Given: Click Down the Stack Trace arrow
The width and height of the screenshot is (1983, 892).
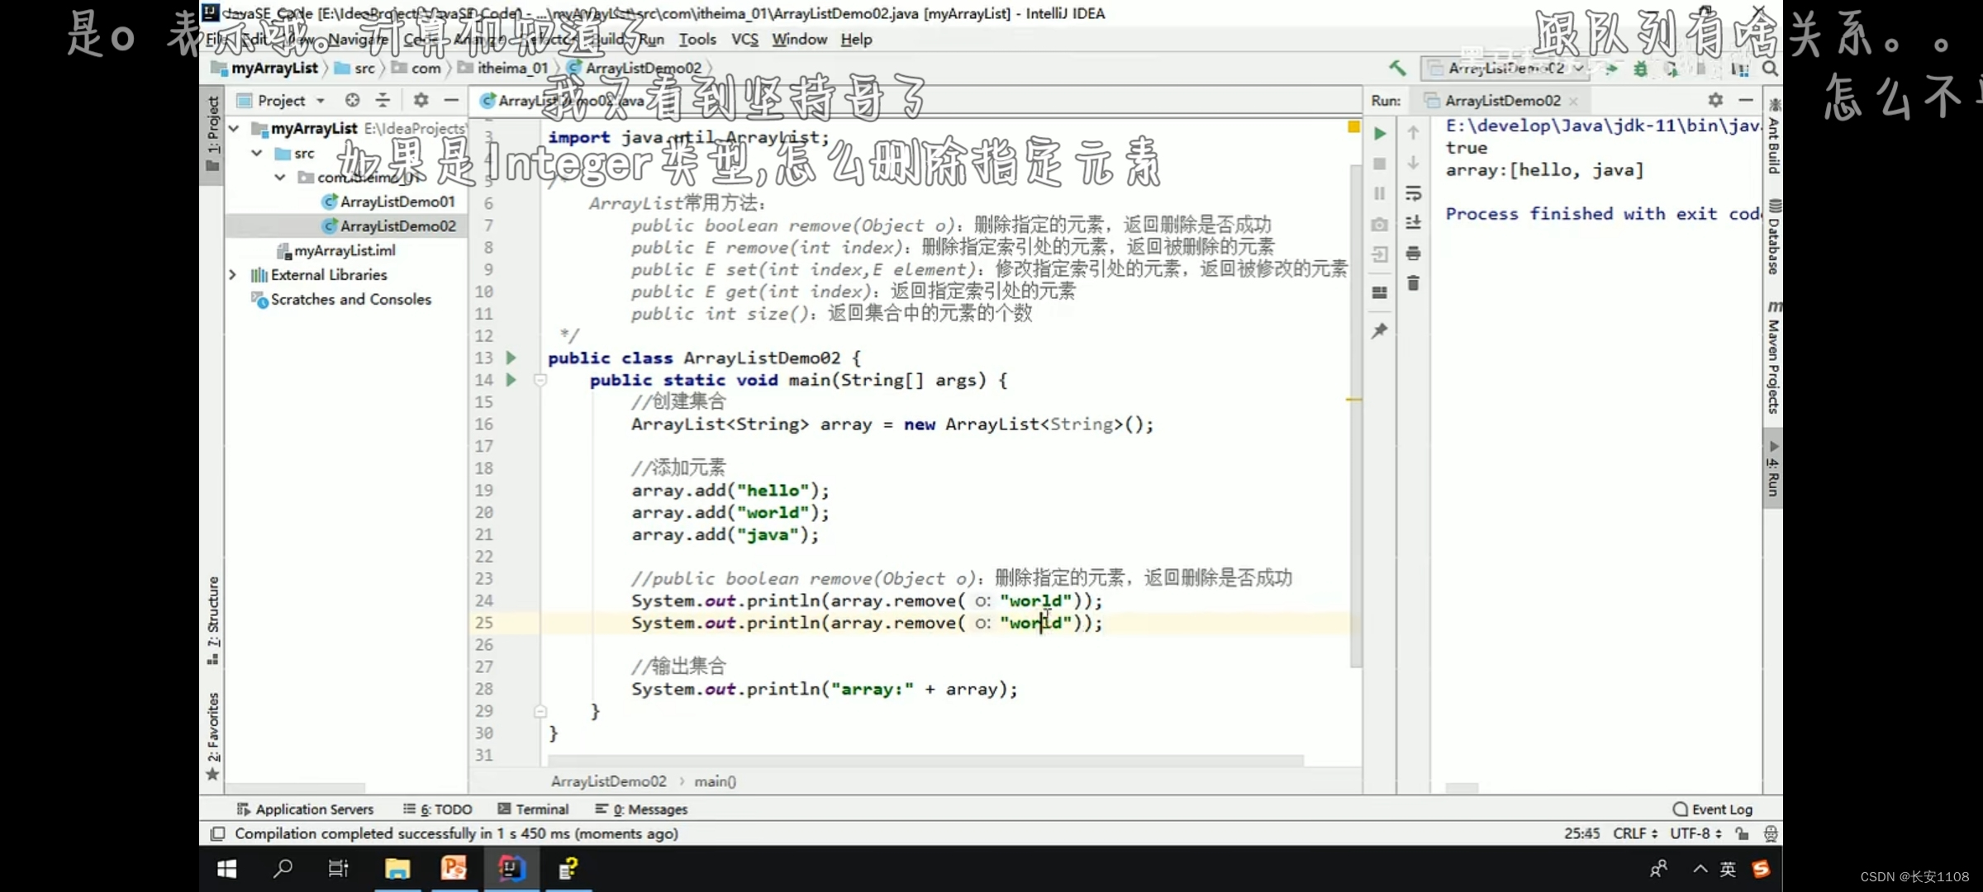Looking at the screenshot, I should click(x=1414, y=164).
